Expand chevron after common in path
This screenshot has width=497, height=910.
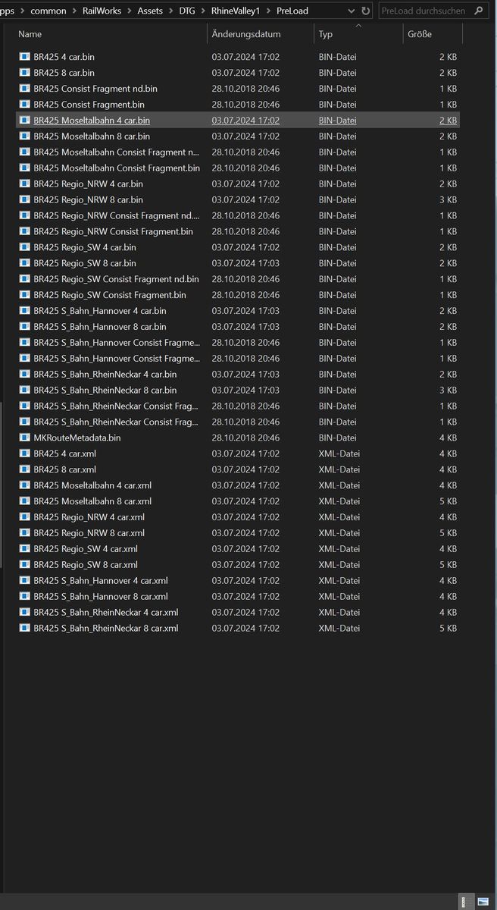pyautogui.click(x=75, y=11)
